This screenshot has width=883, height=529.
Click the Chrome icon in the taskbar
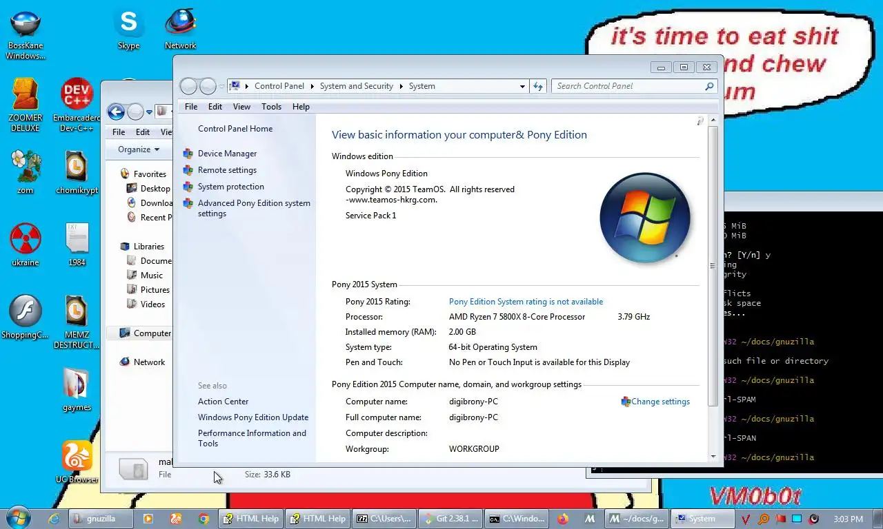(204, 519)
